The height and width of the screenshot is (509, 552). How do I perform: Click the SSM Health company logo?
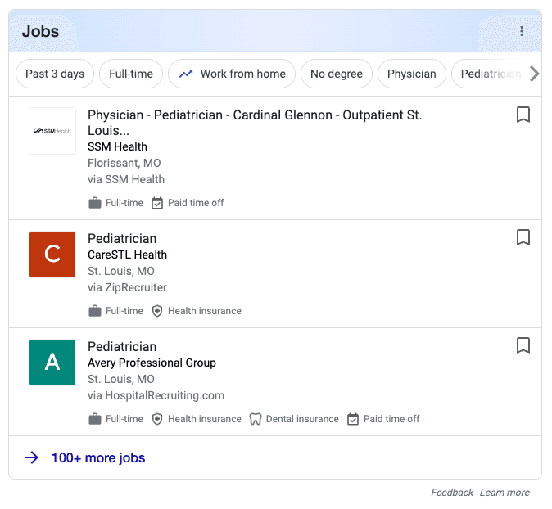(x=52, y=131)
